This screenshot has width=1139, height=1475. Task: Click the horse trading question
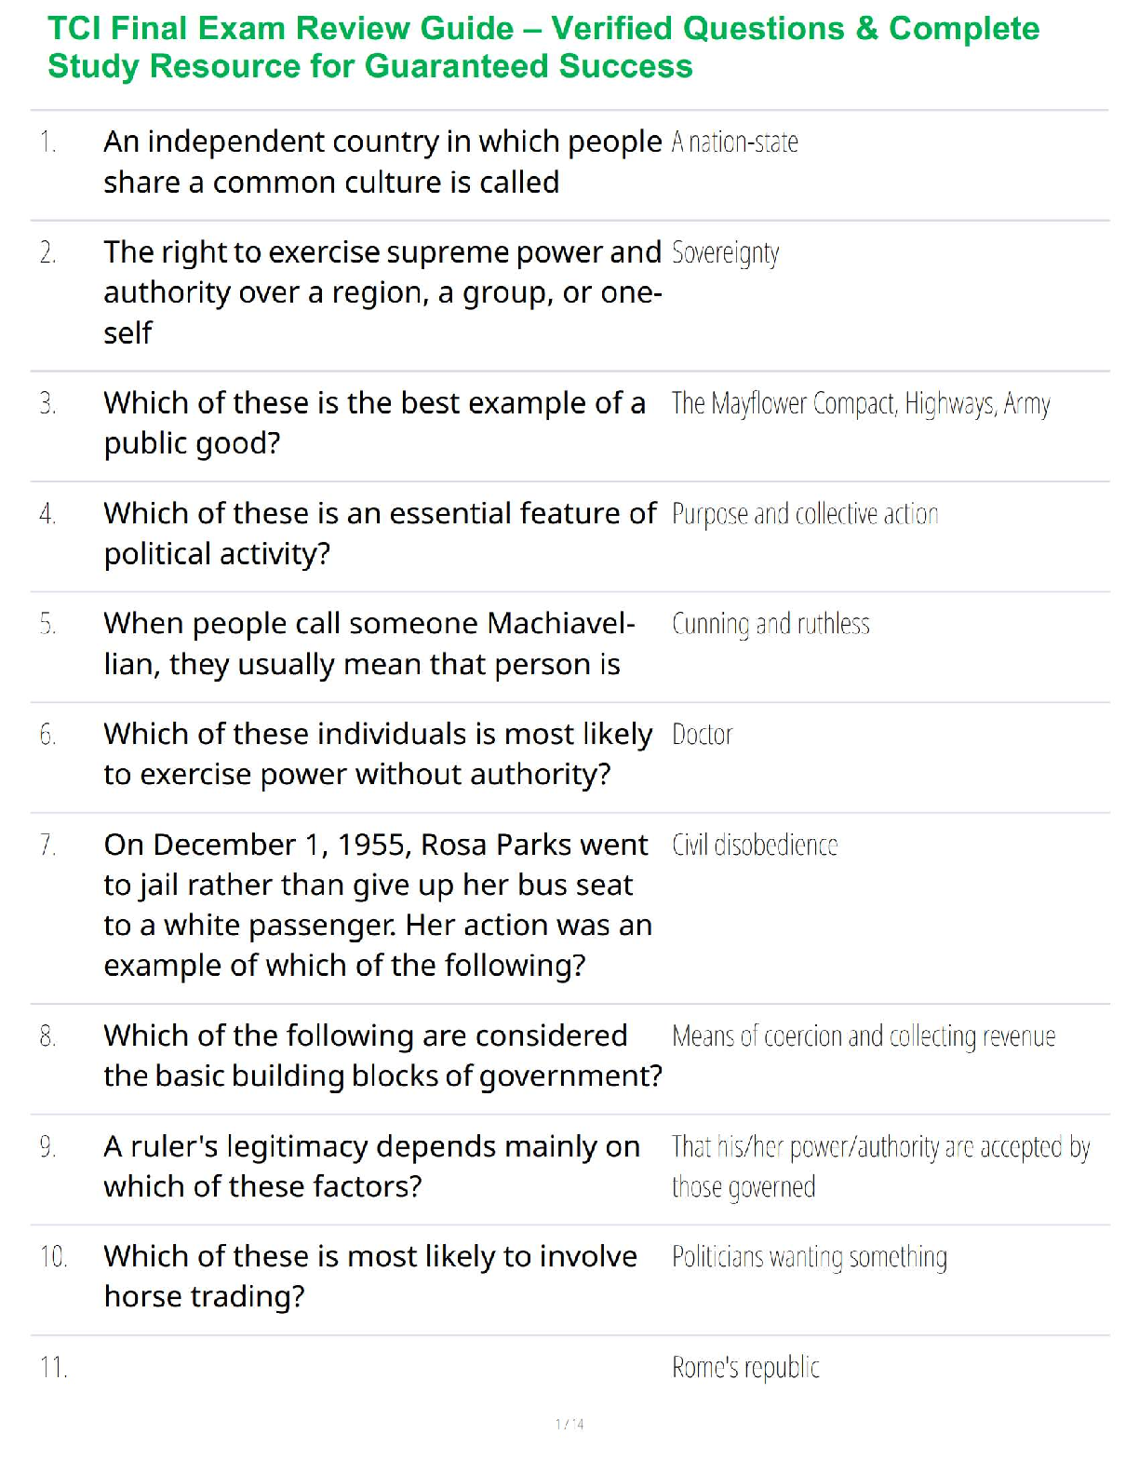pos(369,1276)
